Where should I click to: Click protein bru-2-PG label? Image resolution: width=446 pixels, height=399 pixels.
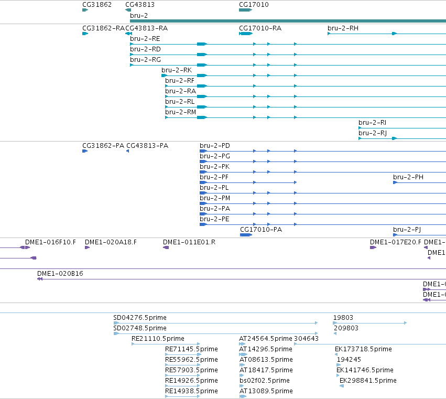tap(215, 156)
